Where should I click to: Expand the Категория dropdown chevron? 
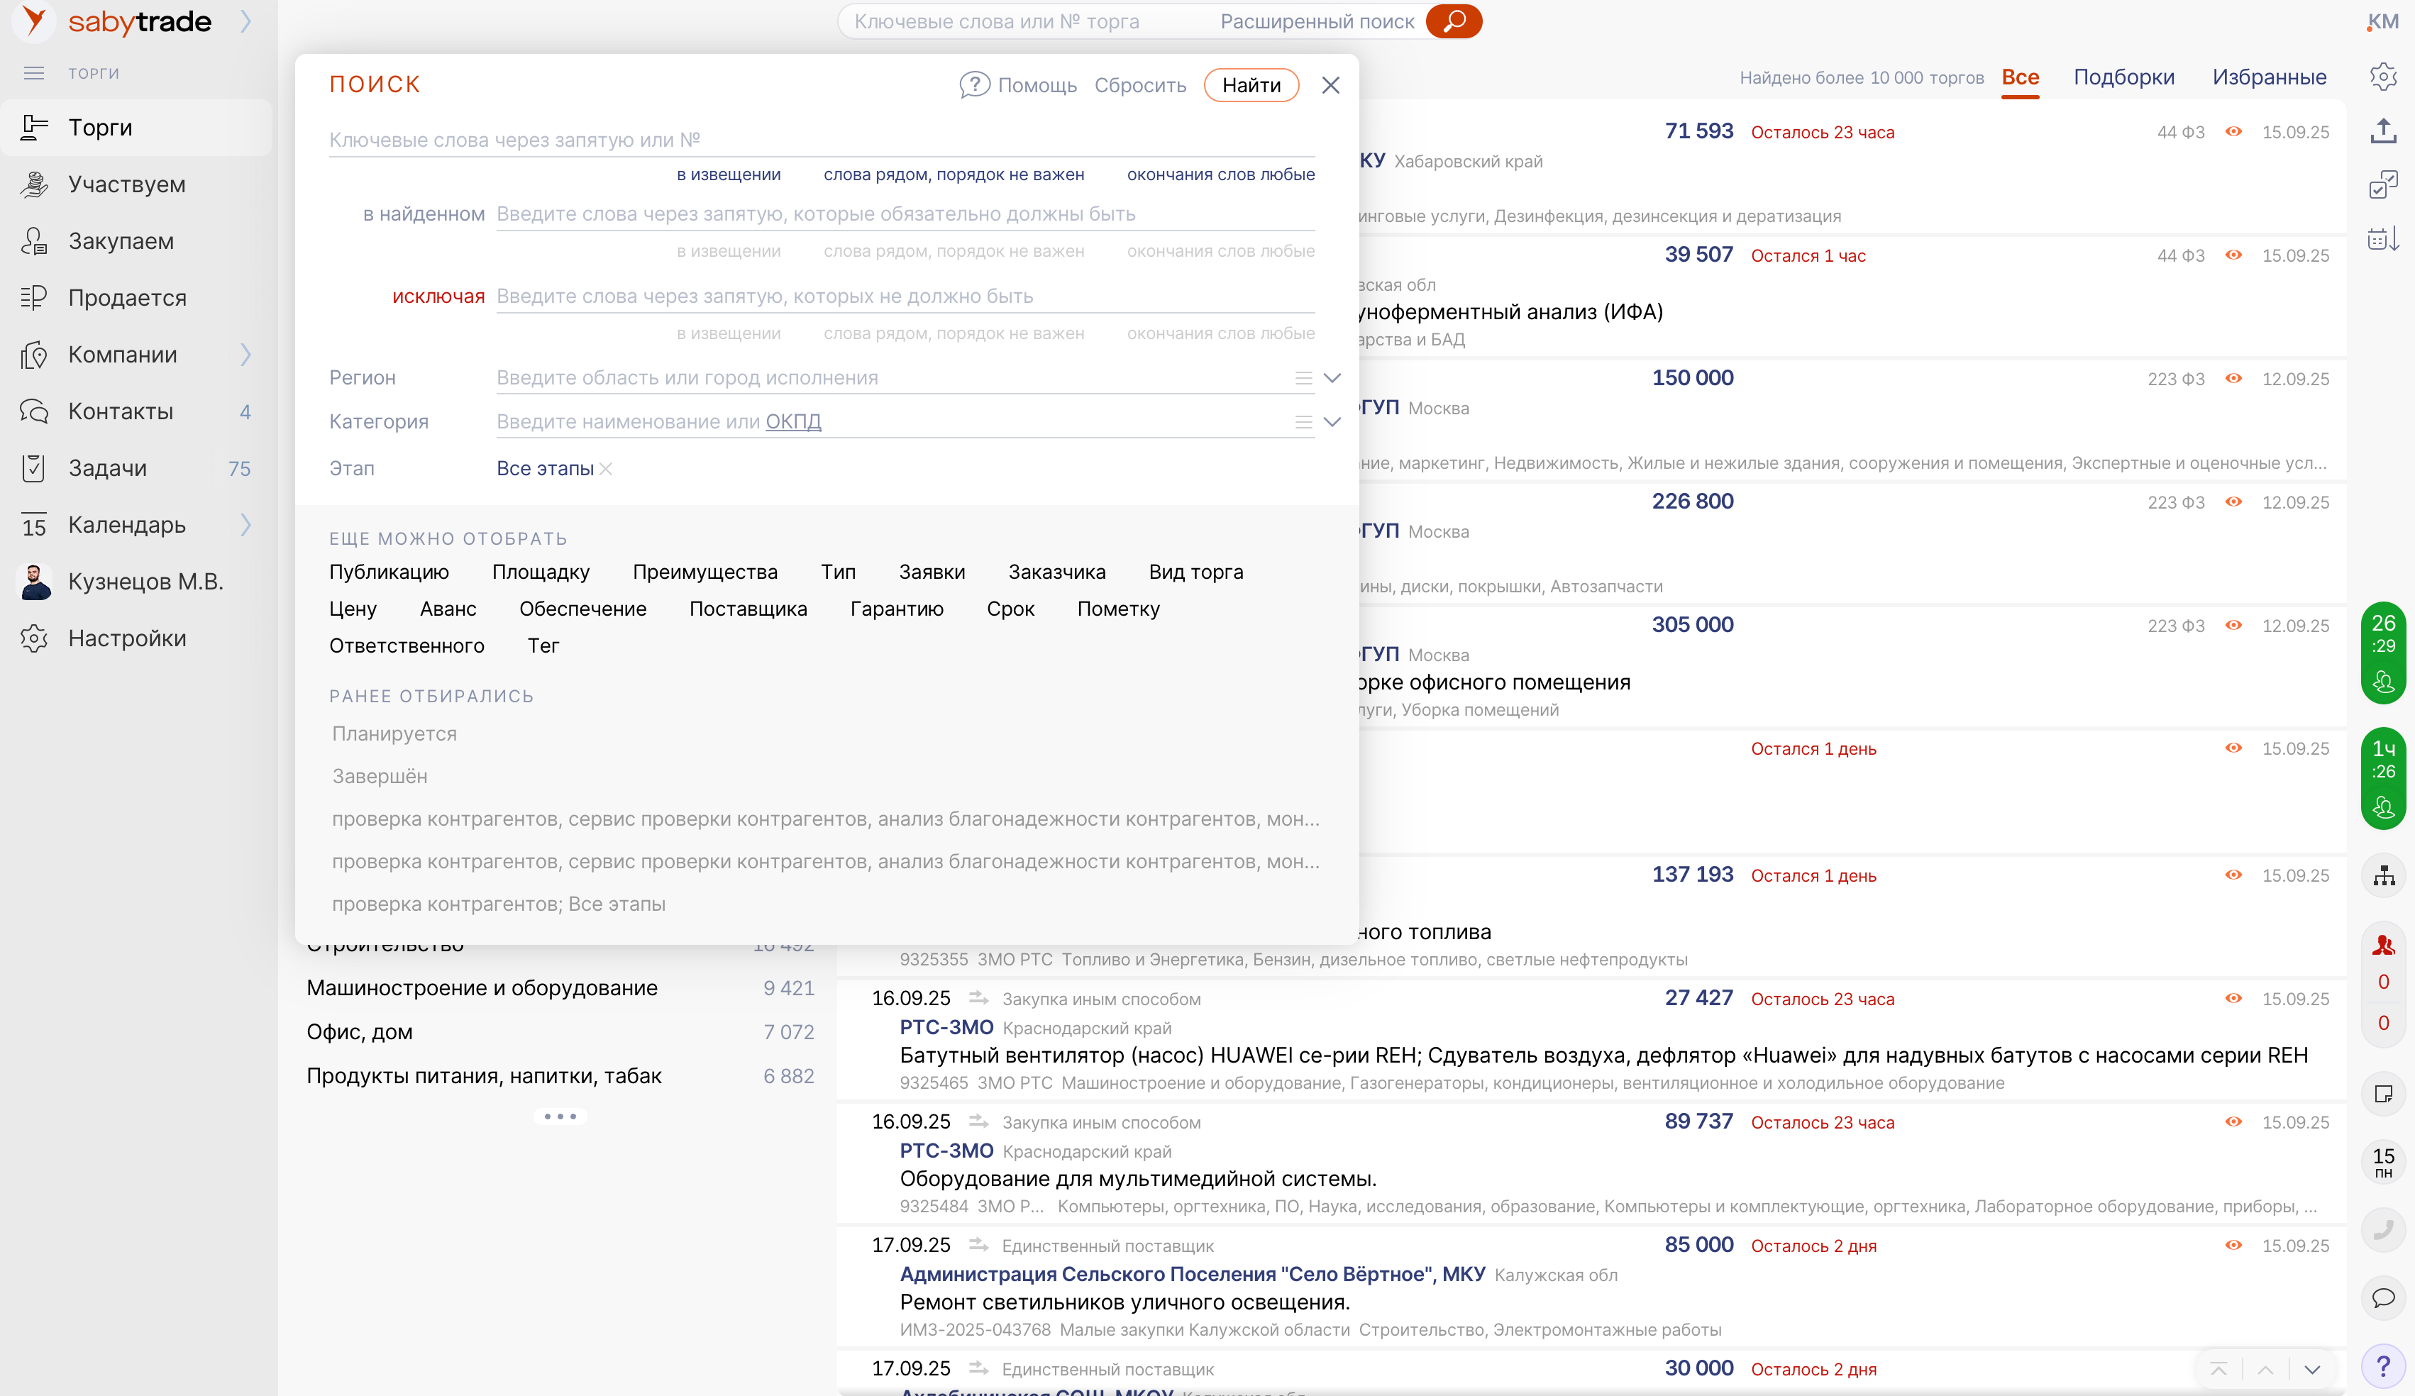click(x=1331, y=421)
